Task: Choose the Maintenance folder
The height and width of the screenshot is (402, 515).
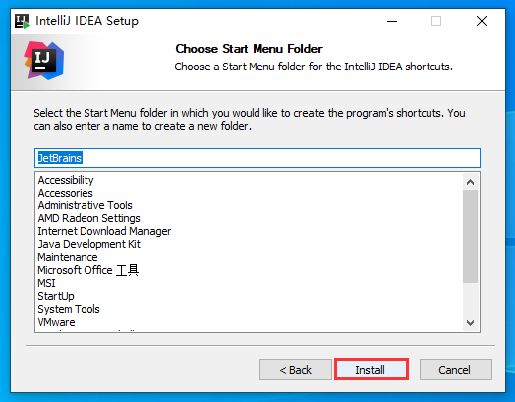Action: (68, 257)
